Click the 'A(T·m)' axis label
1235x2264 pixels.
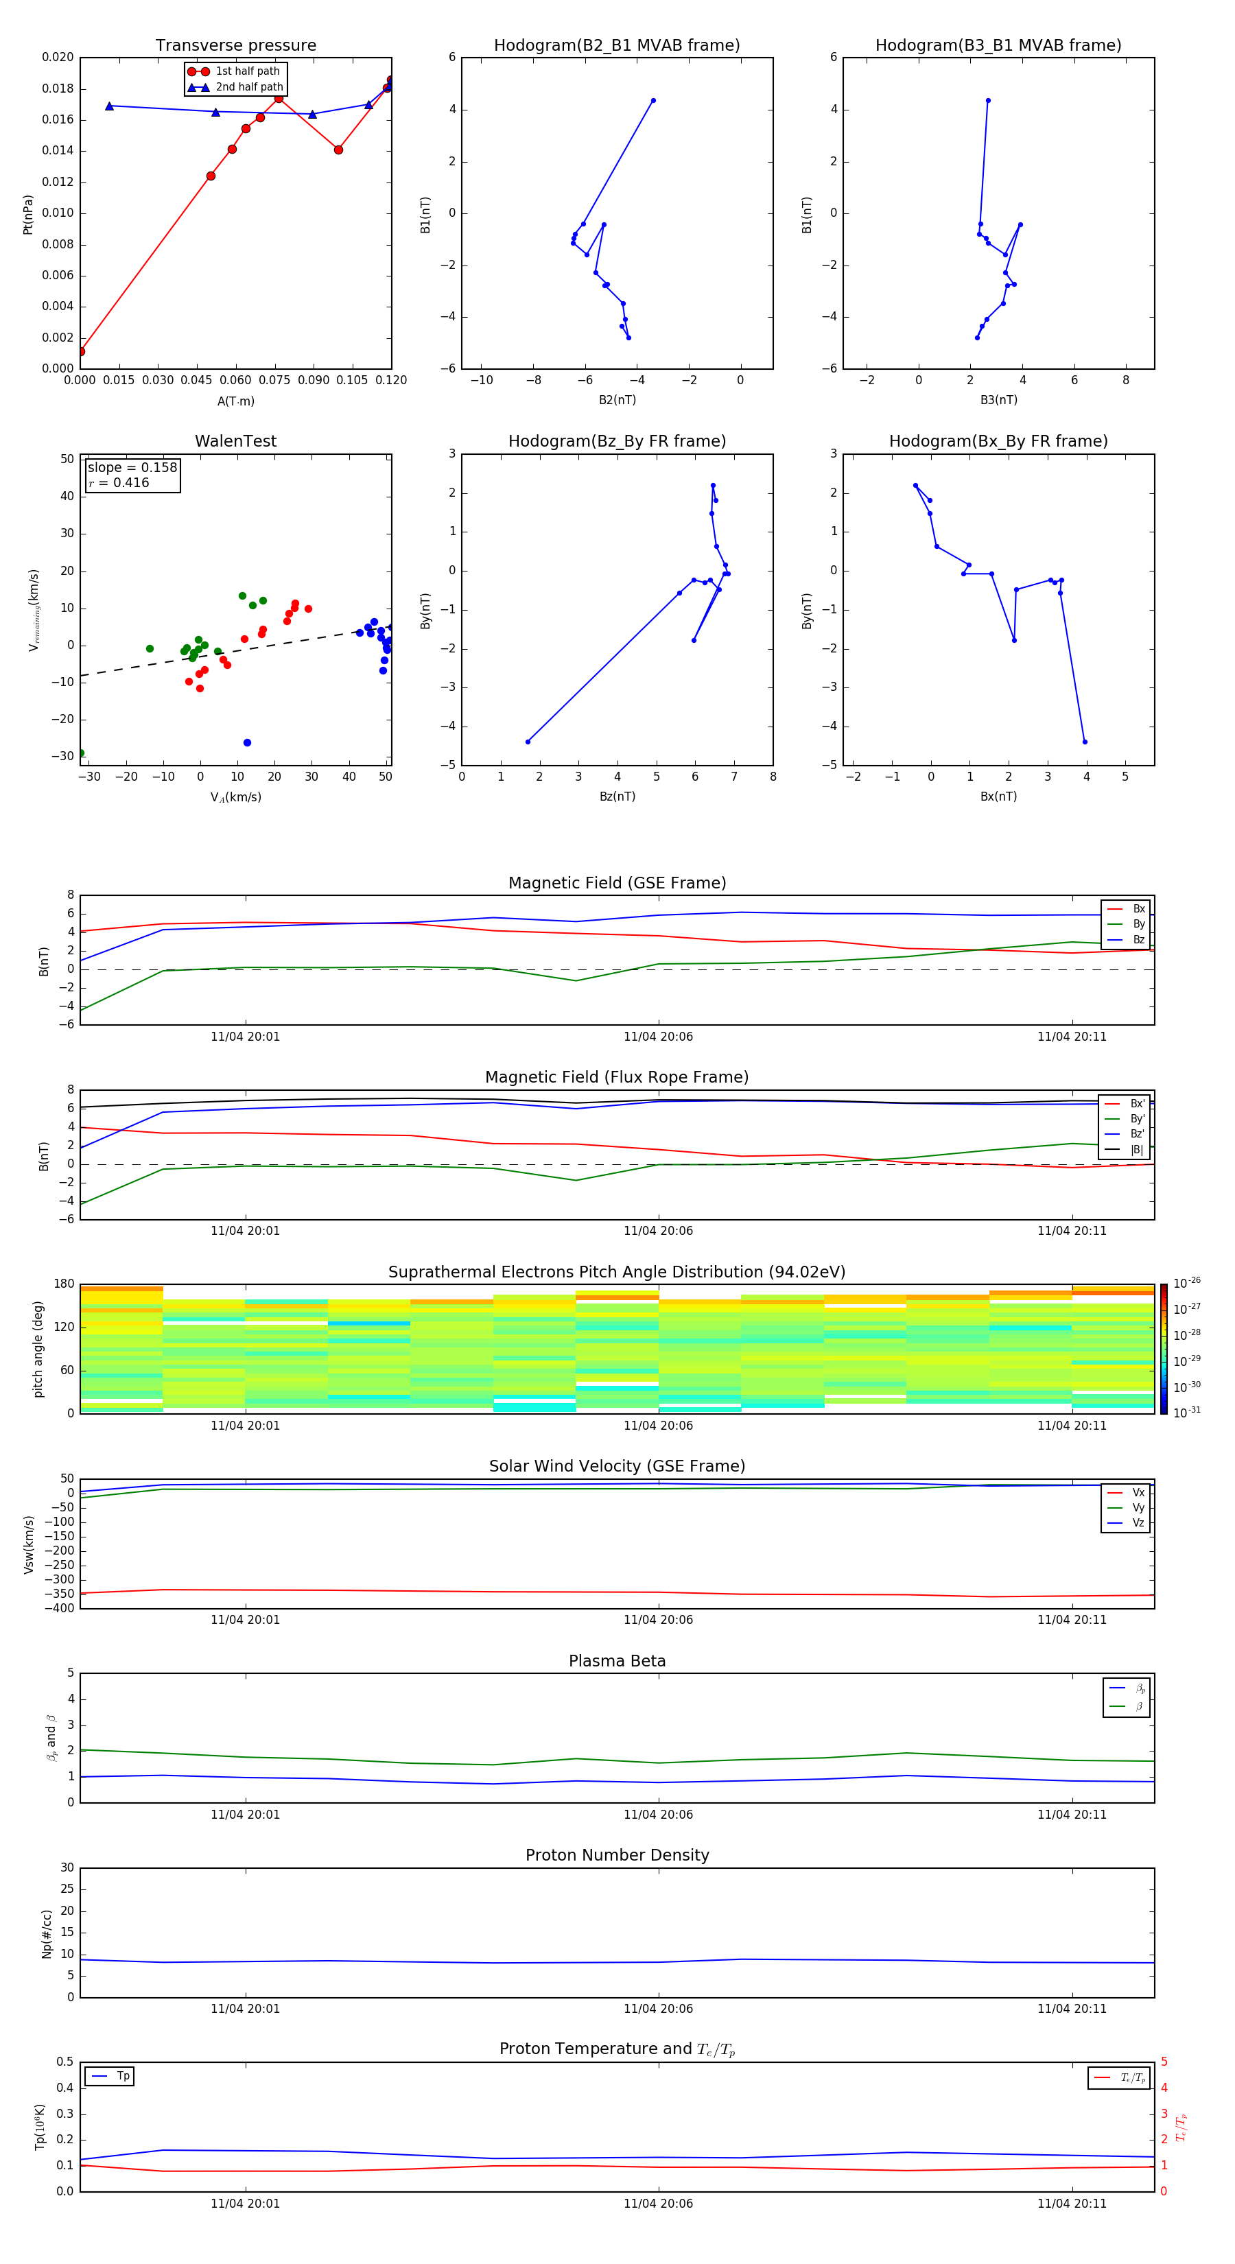pyautogui.click(x=235, y=401)
